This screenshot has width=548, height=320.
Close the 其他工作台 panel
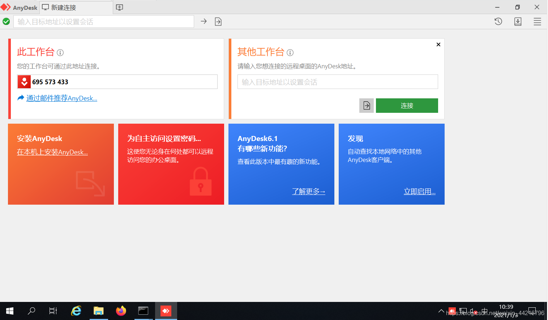coord(438,44)
